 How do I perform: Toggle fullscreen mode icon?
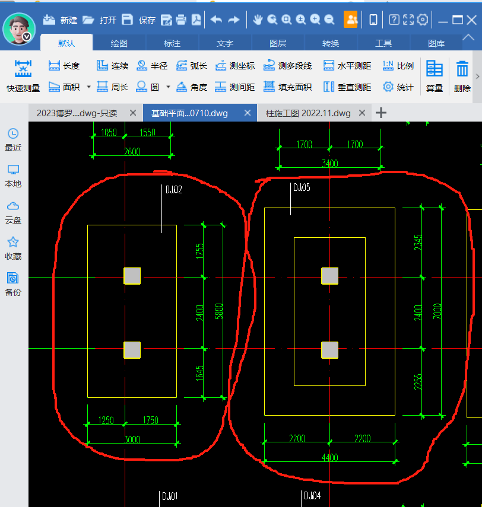point(408,20)
